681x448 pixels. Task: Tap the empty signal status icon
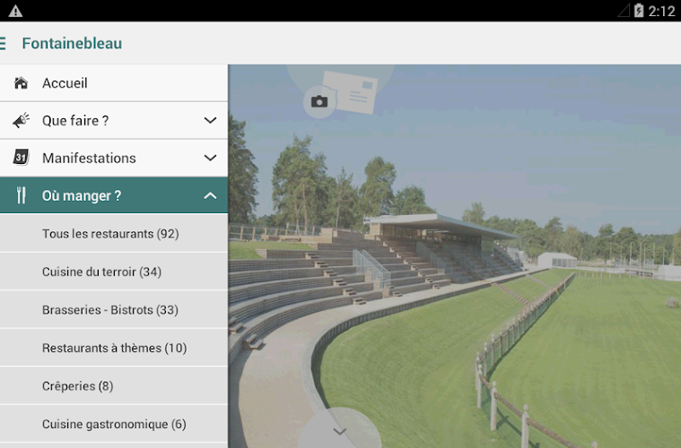(x=624, y=11)
